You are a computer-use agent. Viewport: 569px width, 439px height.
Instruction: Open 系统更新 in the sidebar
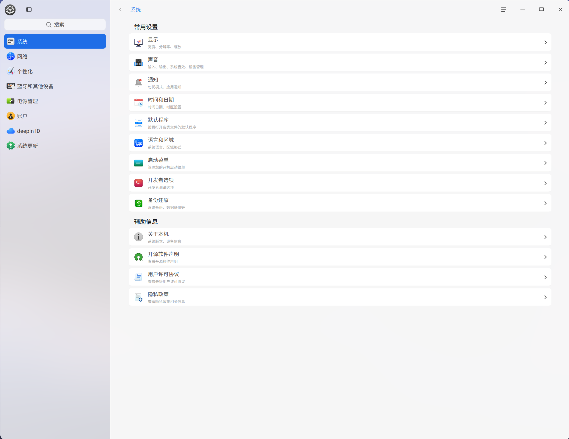point(55,146)
